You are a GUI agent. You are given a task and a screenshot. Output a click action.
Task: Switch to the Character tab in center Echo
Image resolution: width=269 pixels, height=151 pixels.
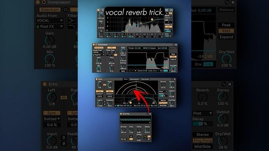coord(145,79)
